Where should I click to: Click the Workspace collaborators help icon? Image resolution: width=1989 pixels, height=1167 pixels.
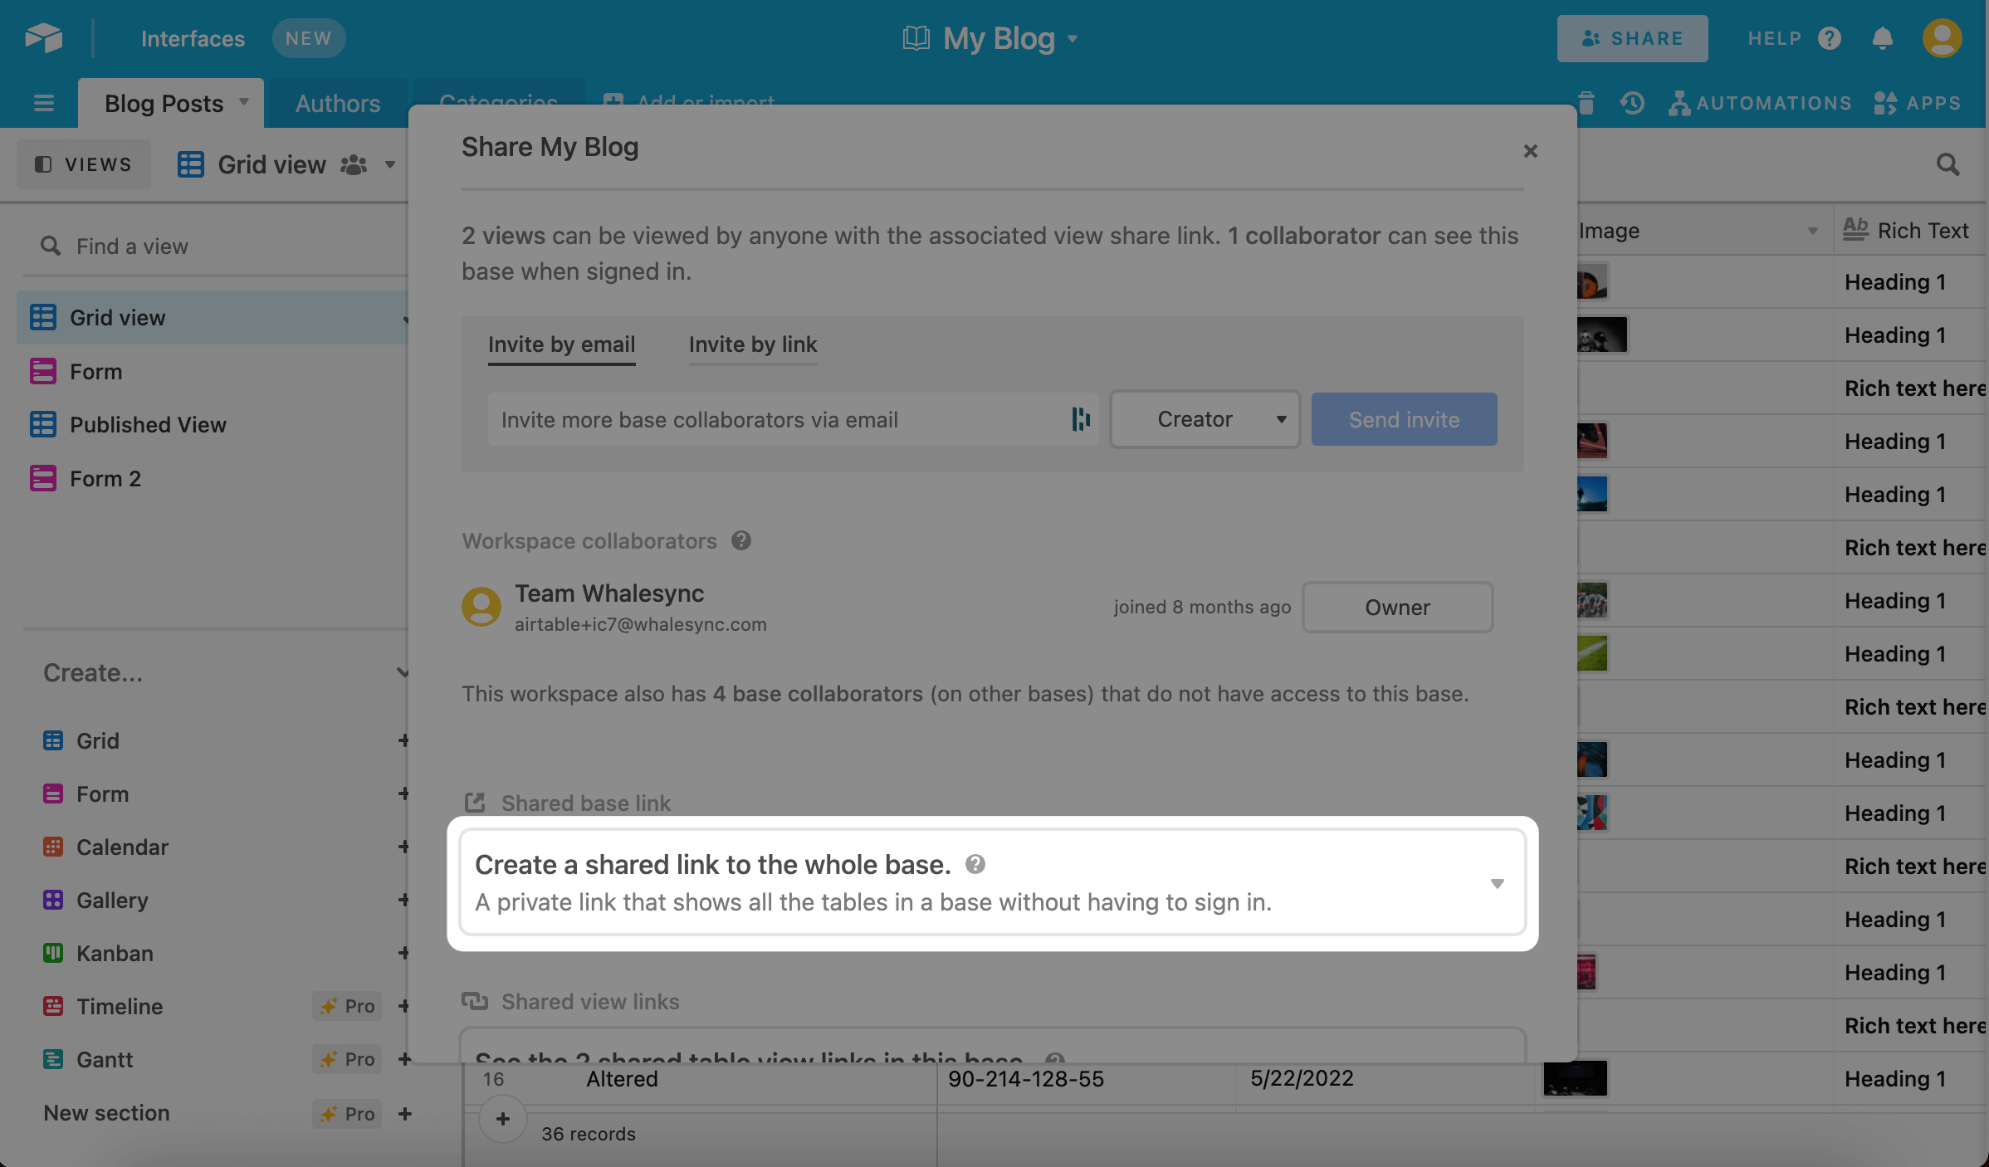(x=741, y=540)
